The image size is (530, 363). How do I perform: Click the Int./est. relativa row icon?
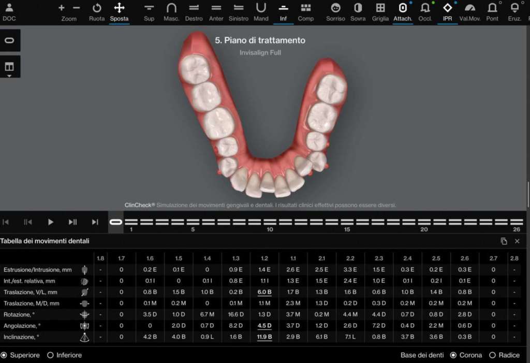pyautogui.click(x=84, y=281)
